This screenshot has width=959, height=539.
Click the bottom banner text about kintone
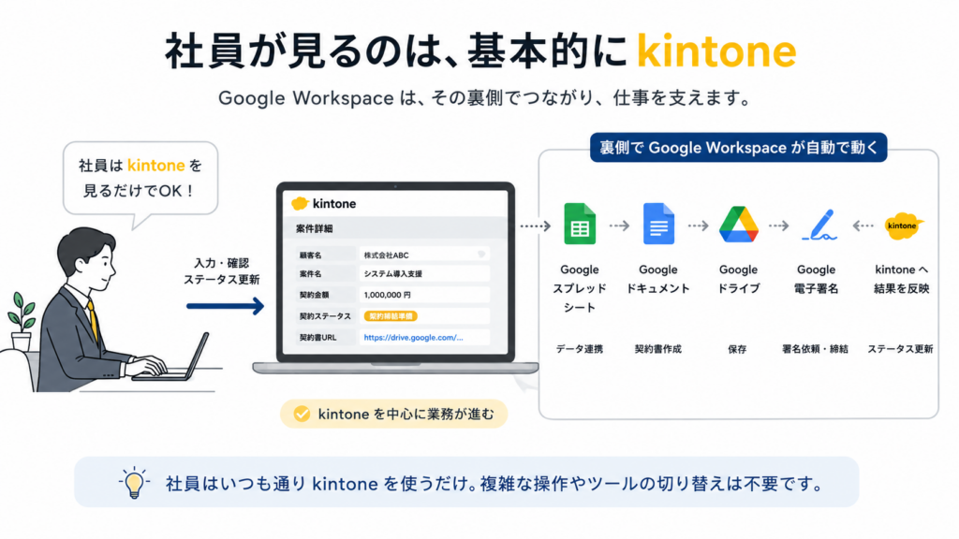(x=495, y=484)
